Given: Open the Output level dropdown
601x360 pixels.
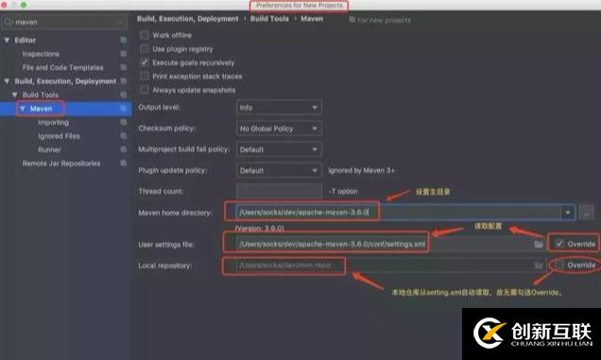Looking at the screenshot, I should tap(279, 108).
